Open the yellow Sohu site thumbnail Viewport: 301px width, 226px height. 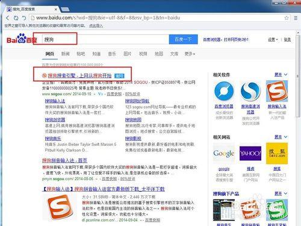[277, 154]
